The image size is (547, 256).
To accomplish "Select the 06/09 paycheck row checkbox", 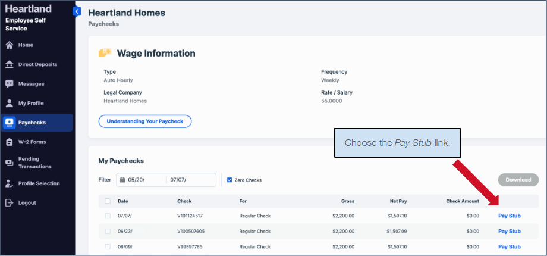I will [108, 246].
